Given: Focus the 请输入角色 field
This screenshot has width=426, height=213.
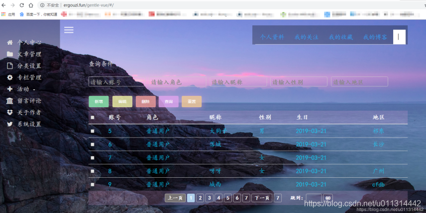Looking at the screenshot, I should click(x=178, y=82).
